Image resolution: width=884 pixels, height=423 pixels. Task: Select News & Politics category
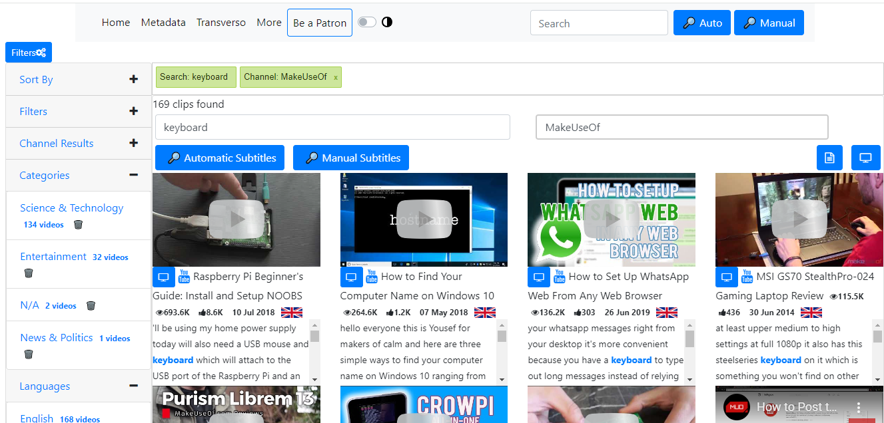(x=56, y=338)
